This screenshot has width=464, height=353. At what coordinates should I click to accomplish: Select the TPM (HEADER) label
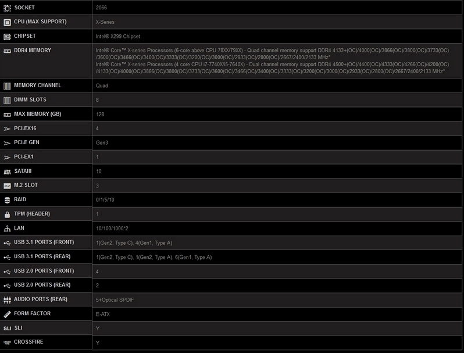point(32,213)
